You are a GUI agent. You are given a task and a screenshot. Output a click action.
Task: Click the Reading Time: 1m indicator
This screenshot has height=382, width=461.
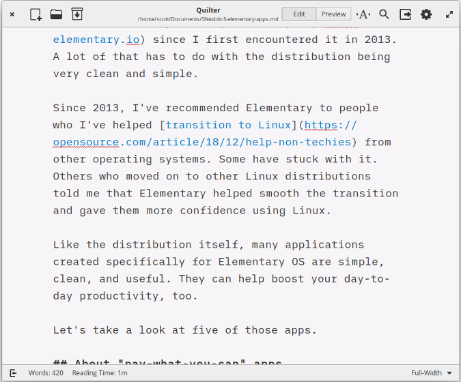click(100, 373)
